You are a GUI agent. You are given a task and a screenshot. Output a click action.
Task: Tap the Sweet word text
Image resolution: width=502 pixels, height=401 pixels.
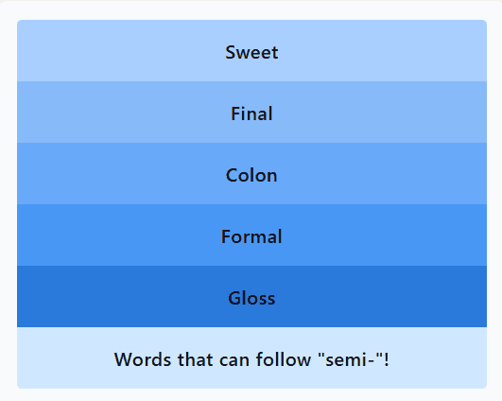coord(251,52)
